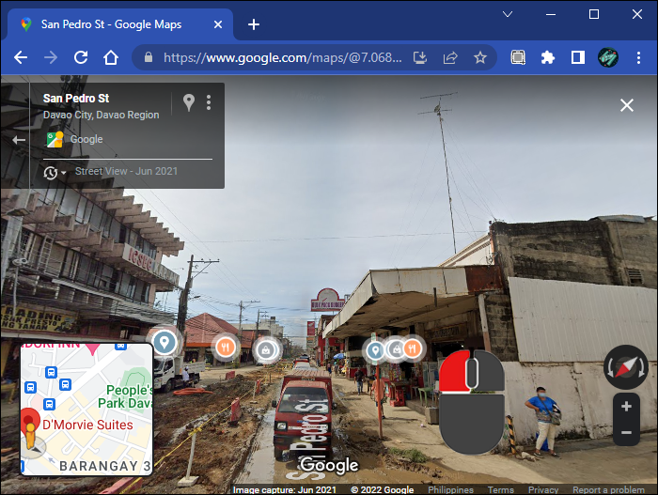Click the blue place pin marker near truck

coord(164,342)
